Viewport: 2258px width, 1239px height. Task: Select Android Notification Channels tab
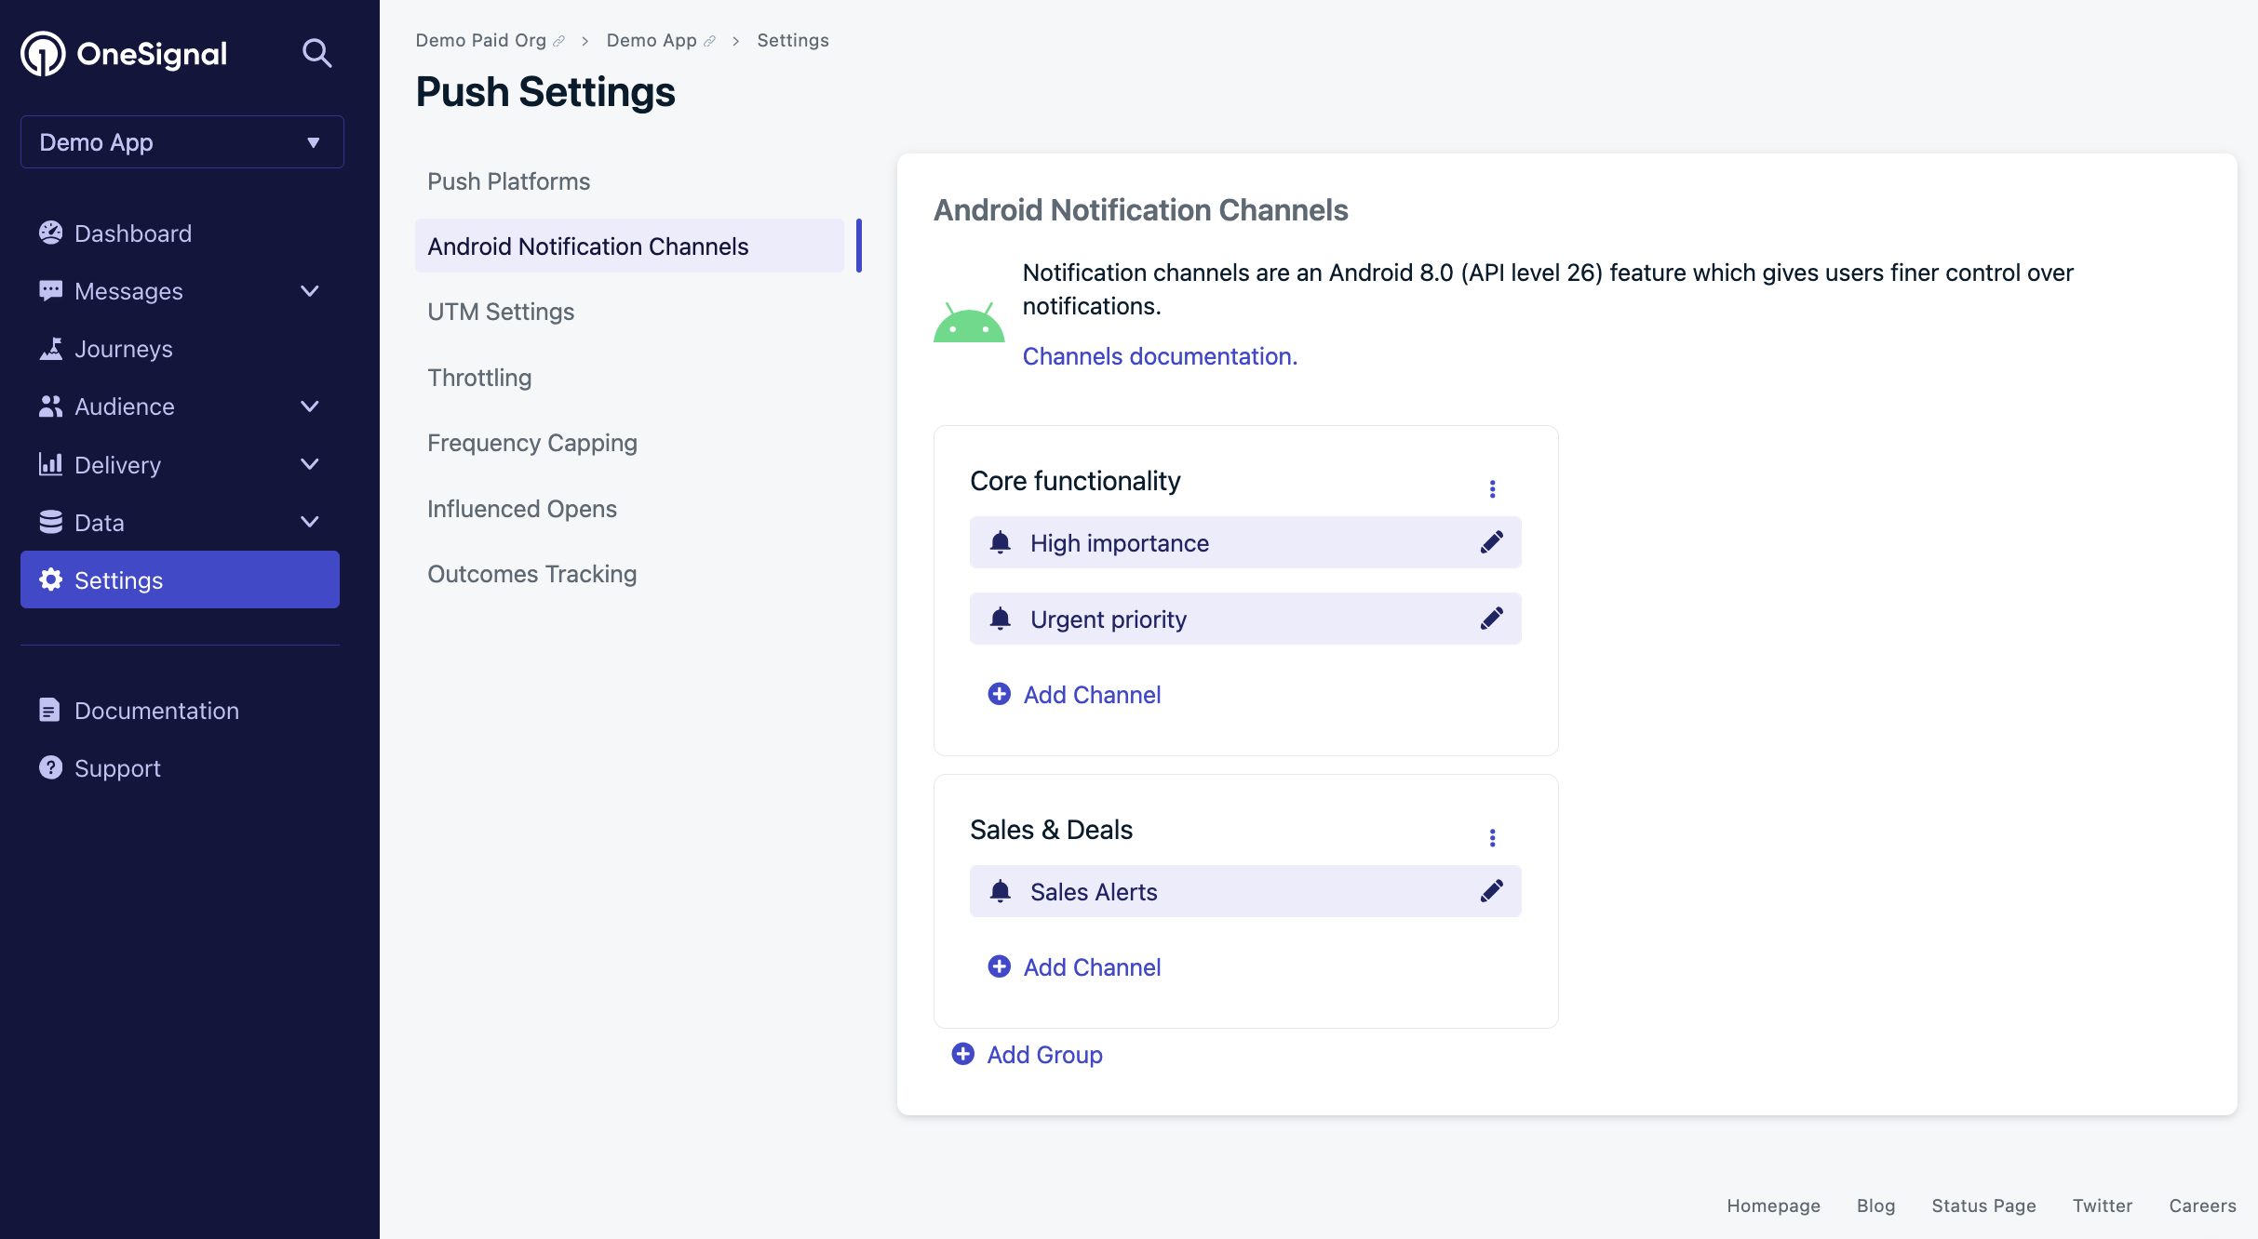pos(629,246)
